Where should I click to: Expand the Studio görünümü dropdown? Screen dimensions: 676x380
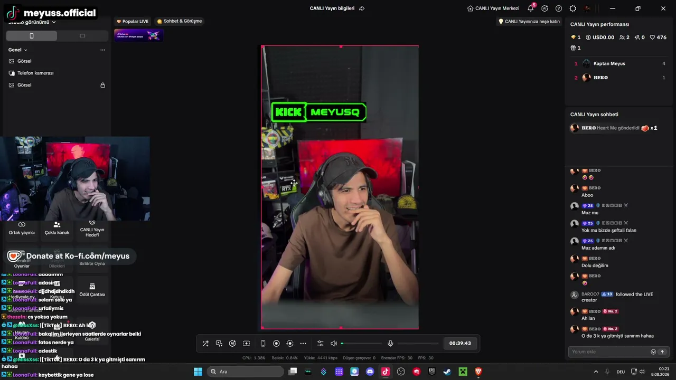click(x=32, y=22)
